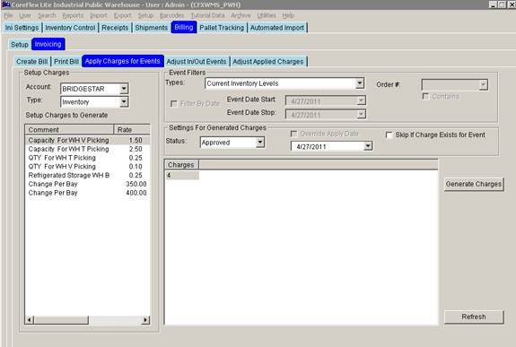Select Change Per Bay row with 350.00

tap(88, 184)
